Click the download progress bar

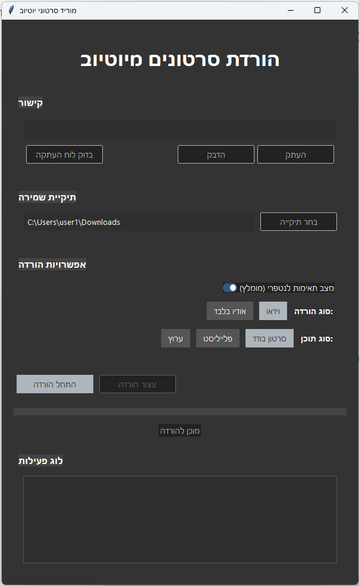(179, 412)
